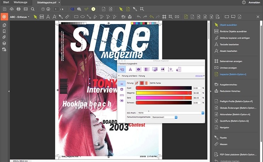Choose Textzeile bearbeiten in tools pane
263x162 pixels.
tap(229, 45)
